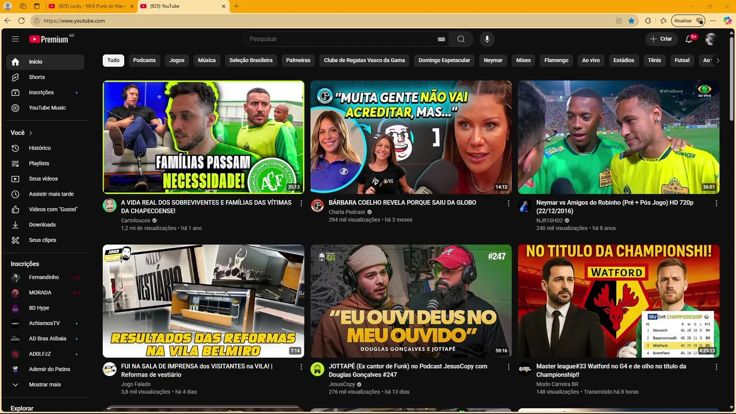Reload the page in browser
This screenshot has height=414, width=736.
(21, 21)
